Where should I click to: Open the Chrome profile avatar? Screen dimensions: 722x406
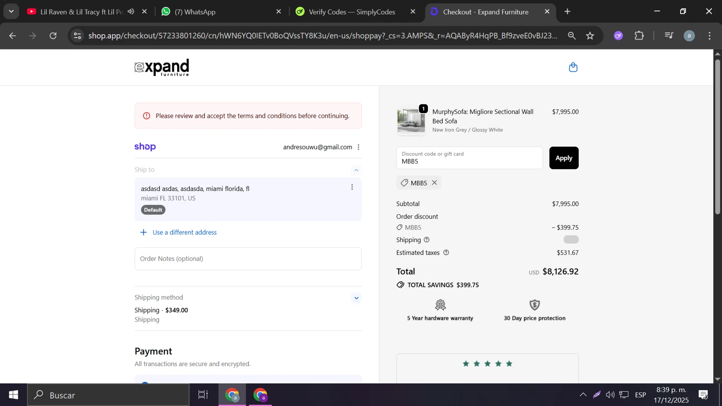pos(689,36)
